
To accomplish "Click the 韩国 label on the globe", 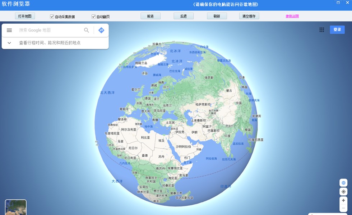I will [x=245, y=87].
